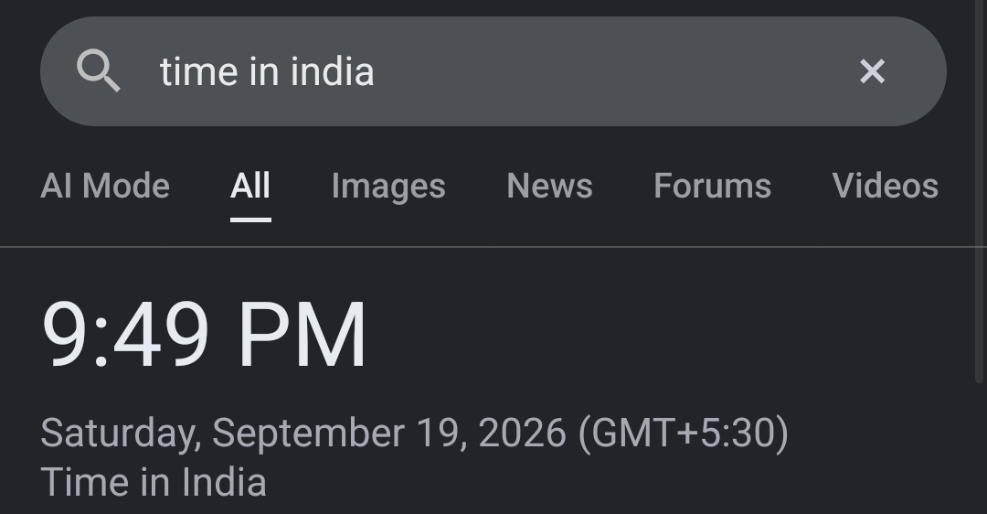Screen dimensions: 987x514
Task: Go to the News tab
Action: (549, 186)
